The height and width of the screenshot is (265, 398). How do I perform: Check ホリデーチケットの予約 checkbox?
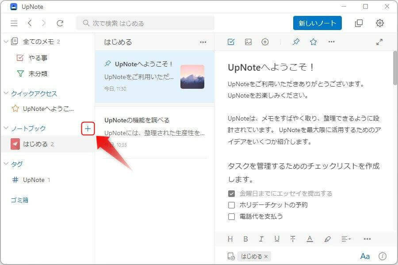click(x=231, y=205)
